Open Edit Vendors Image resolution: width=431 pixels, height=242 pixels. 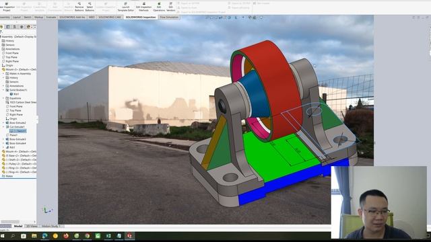point(170,7)
